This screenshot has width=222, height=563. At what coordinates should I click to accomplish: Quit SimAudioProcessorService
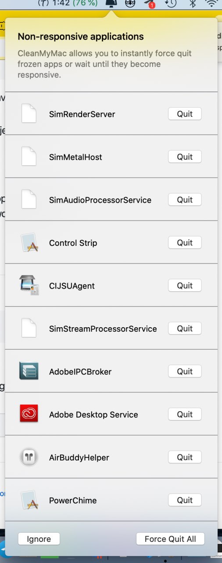coord(185,200)
